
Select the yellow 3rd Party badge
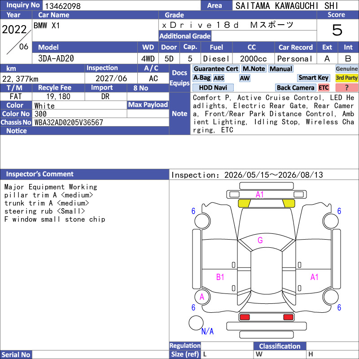click(x=346, y=78)
